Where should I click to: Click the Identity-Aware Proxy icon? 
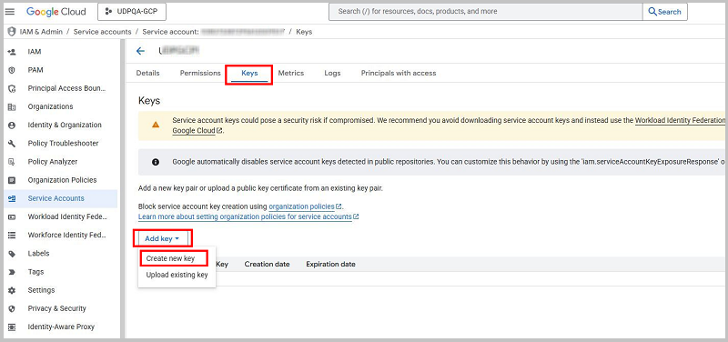(x=12, y=327)
